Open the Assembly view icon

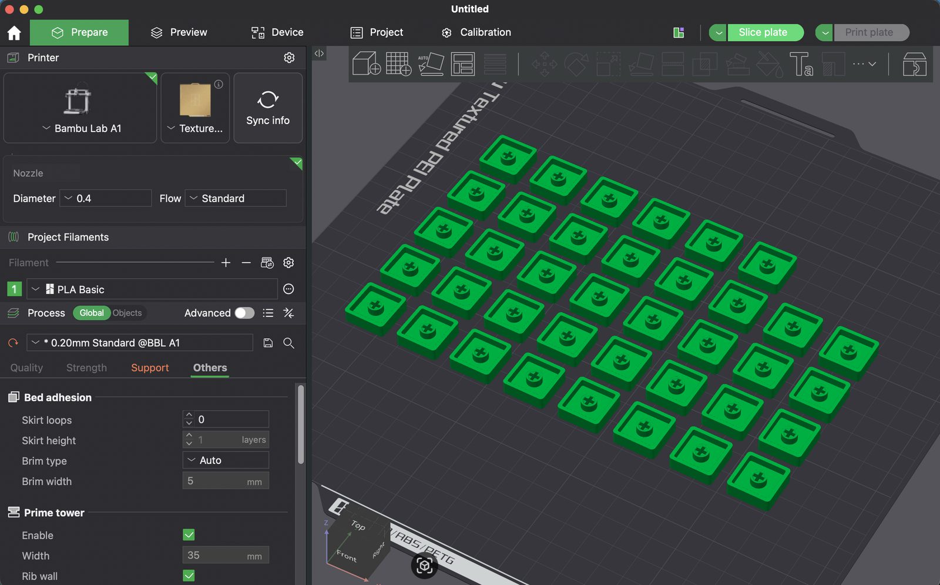914,64
